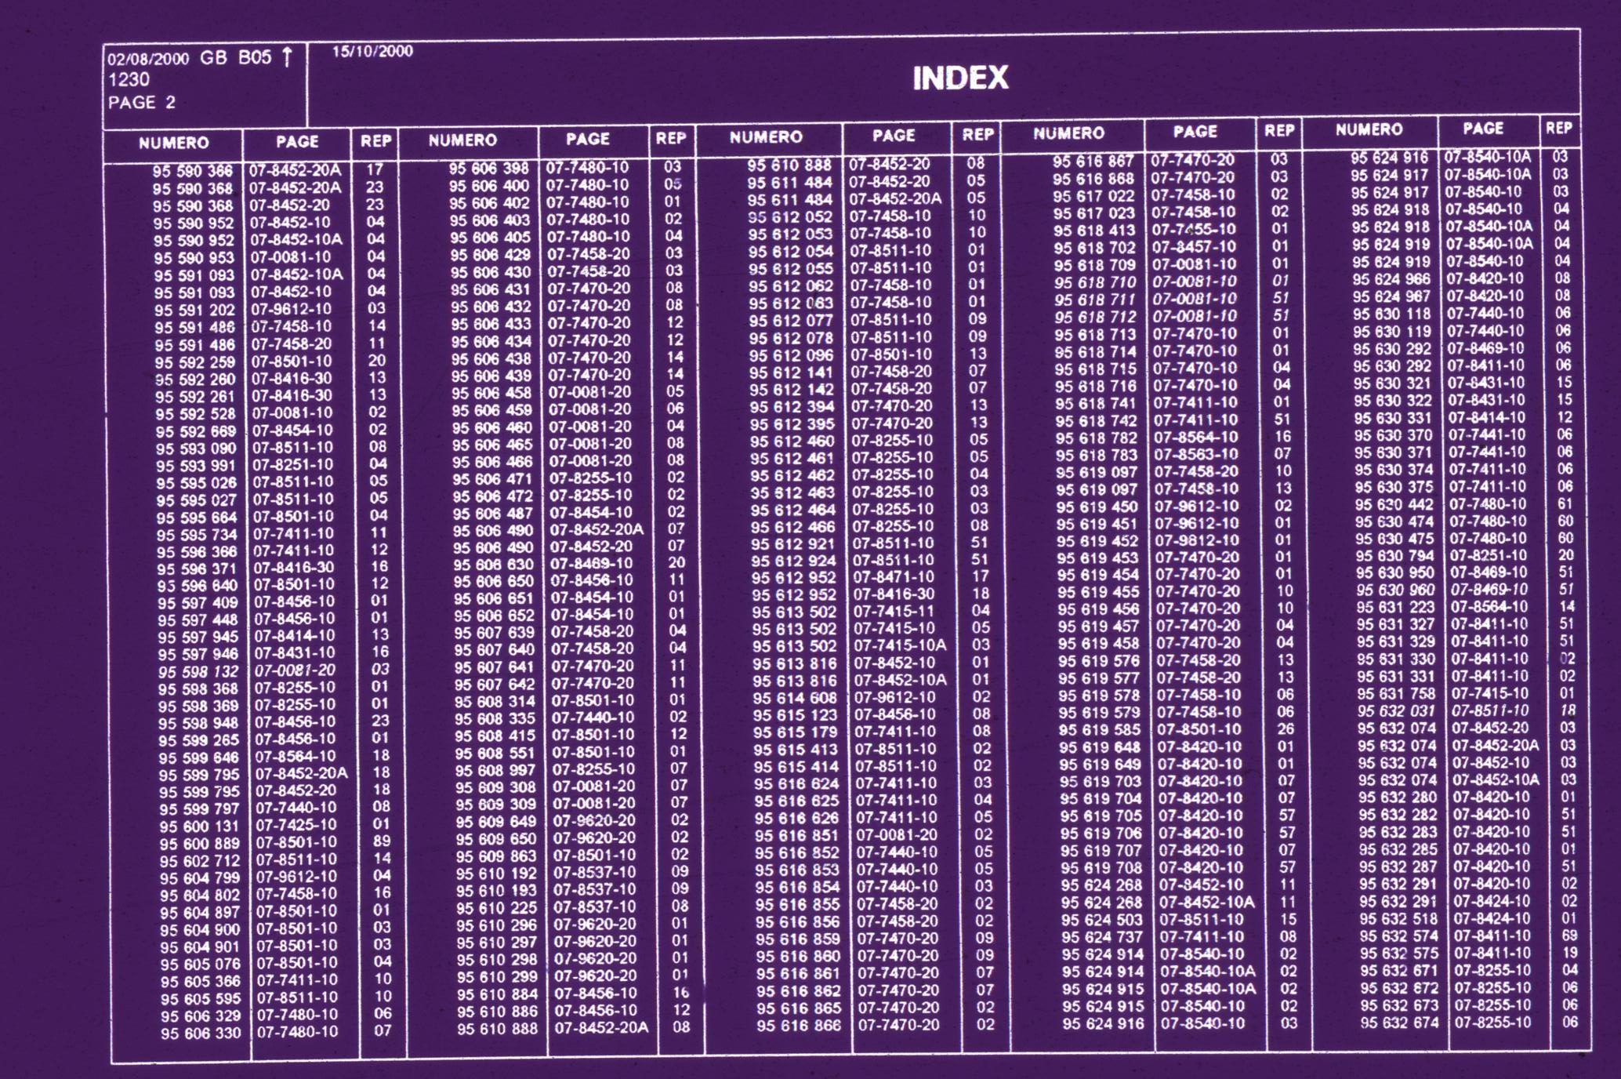1621x1079 pixels.
Task: Select numero 95 607 639
Action: (x=495, y=633)
